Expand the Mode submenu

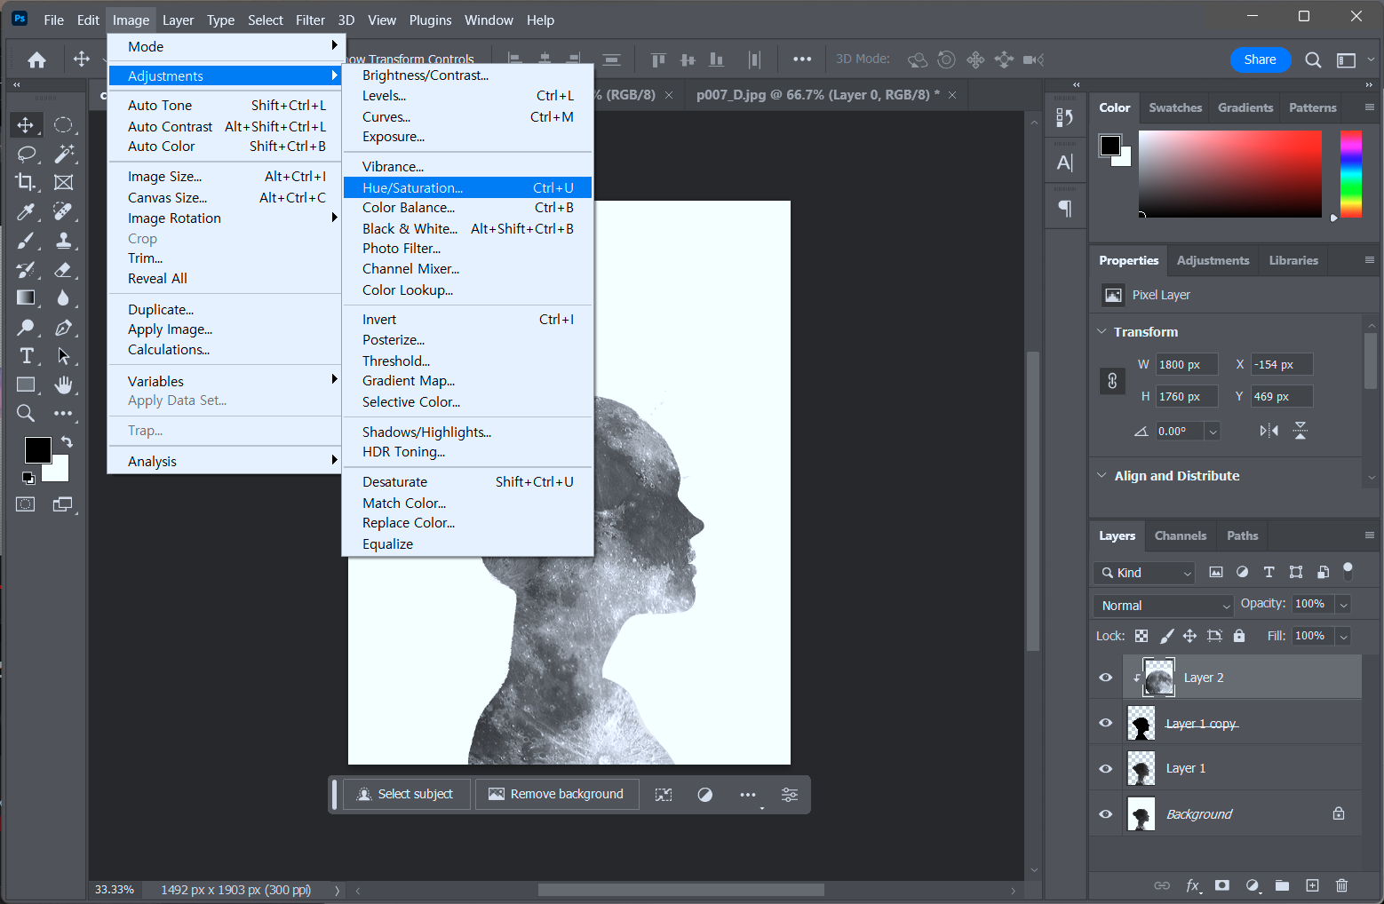[x=225, y=46]
